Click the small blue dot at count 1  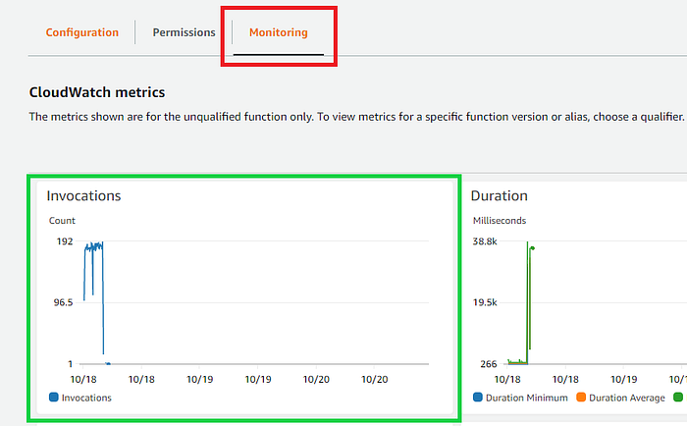tap(108, 364)
